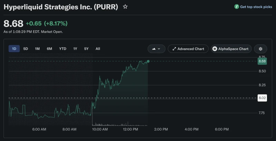Click the 6:00 AM time axis label

pyautogui.click(x=39, y=129)
